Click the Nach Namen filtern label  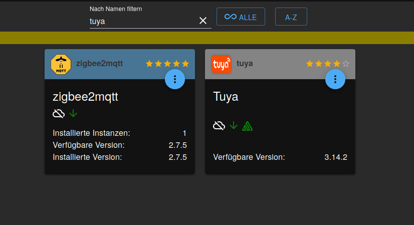(x=116, y=9)
